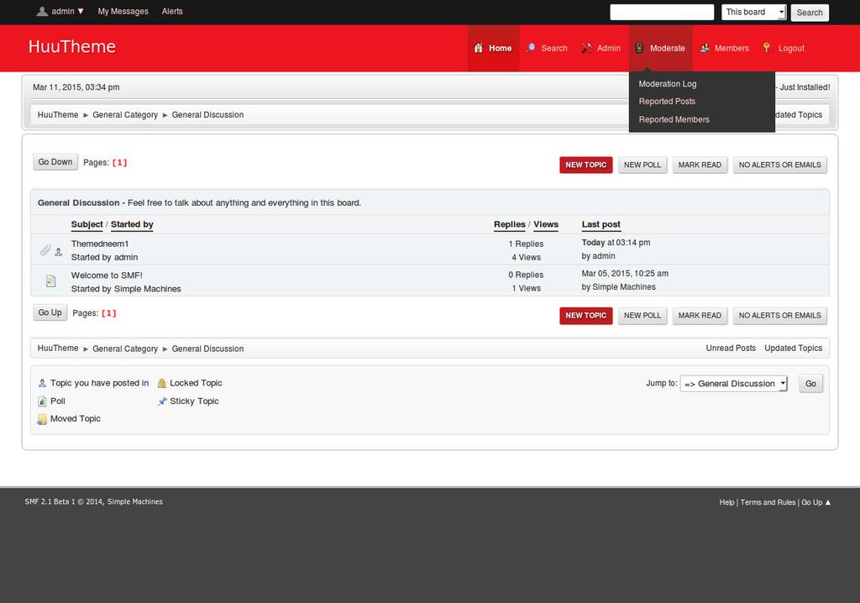Click inside the top search text field
860x603 pixels.
[662, 12]
